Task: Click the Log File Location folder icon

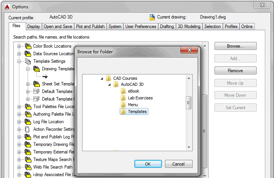Action: click(28, 122)
